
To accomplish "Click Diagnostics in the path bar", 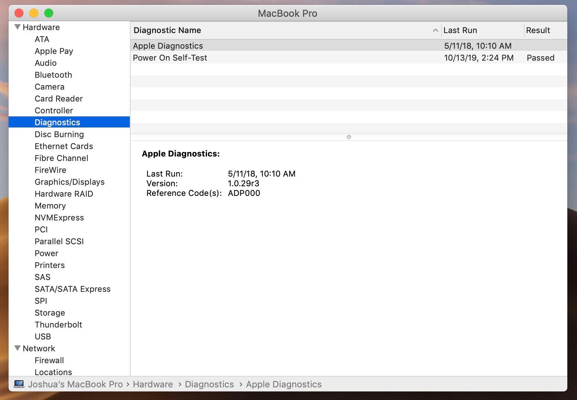I will point(209,384).
